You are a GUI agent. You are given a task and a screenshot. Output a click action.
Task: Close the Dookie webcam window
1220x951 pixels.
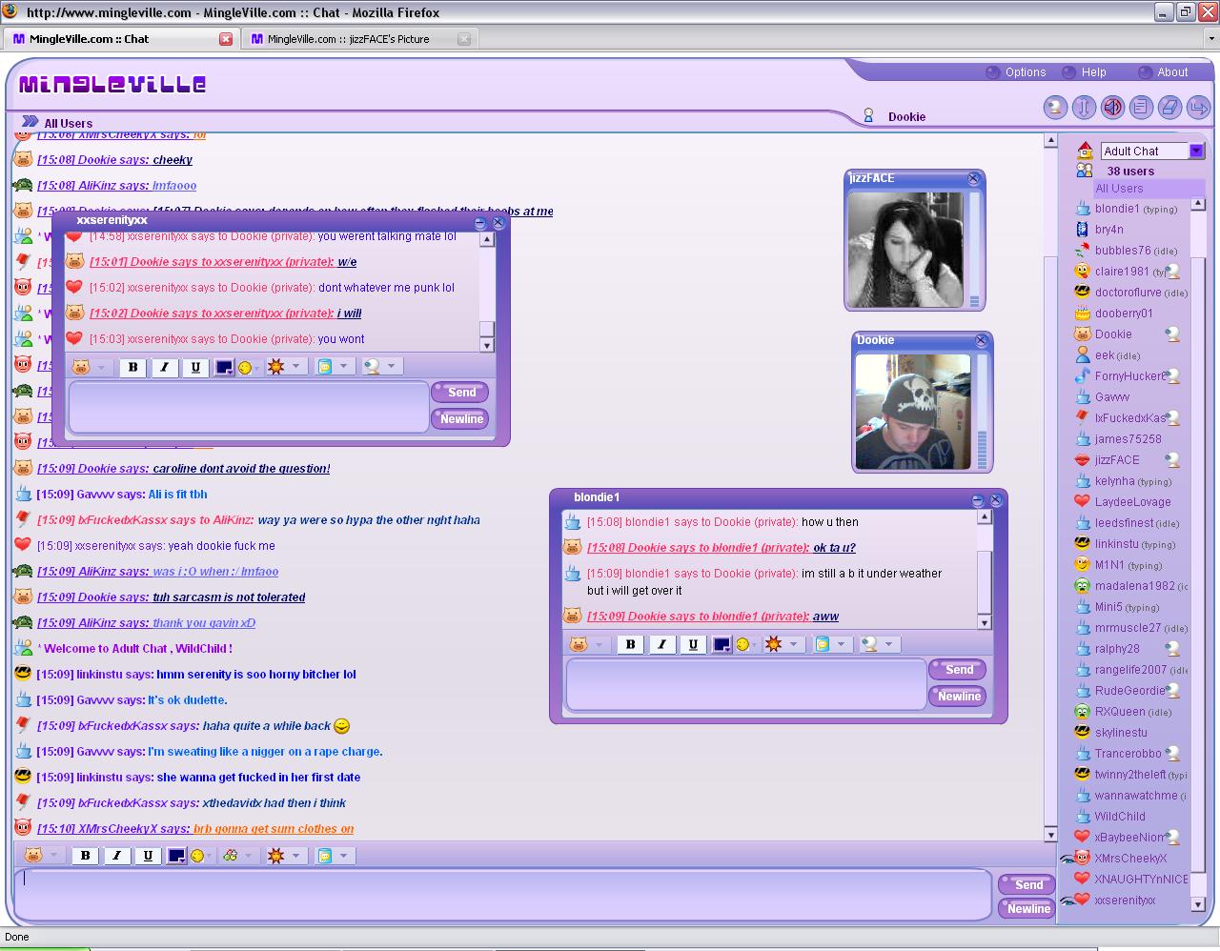(x=981, y=340)
